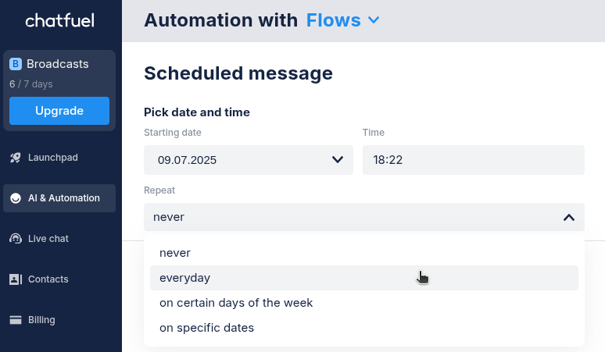
Task: Pick "on certain days of the week"
Action: [363, 303]
